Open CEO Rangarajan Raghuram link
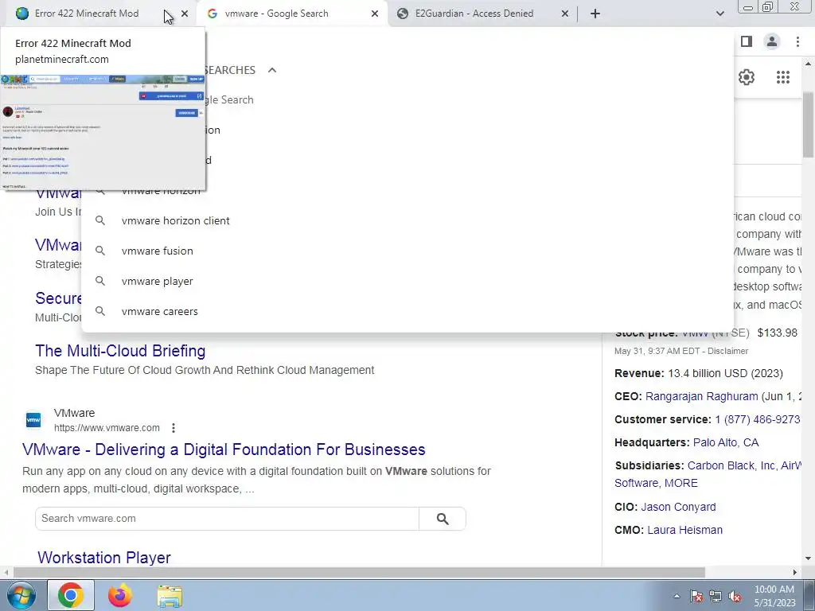Viewport: 815px width, 611px height. pos(701,396)
